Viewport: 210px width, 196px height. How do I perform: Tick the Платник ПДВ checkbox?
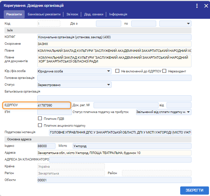tap(40, 118)
